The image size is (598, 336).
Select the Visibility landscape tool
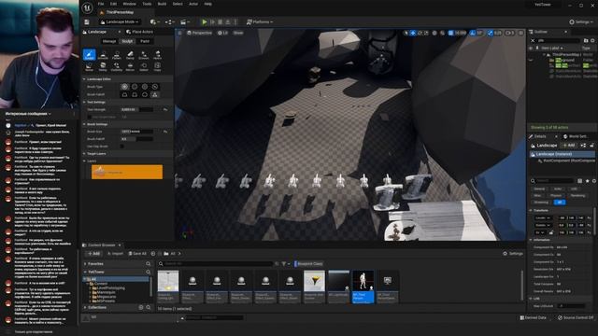[x=117, y=66]
